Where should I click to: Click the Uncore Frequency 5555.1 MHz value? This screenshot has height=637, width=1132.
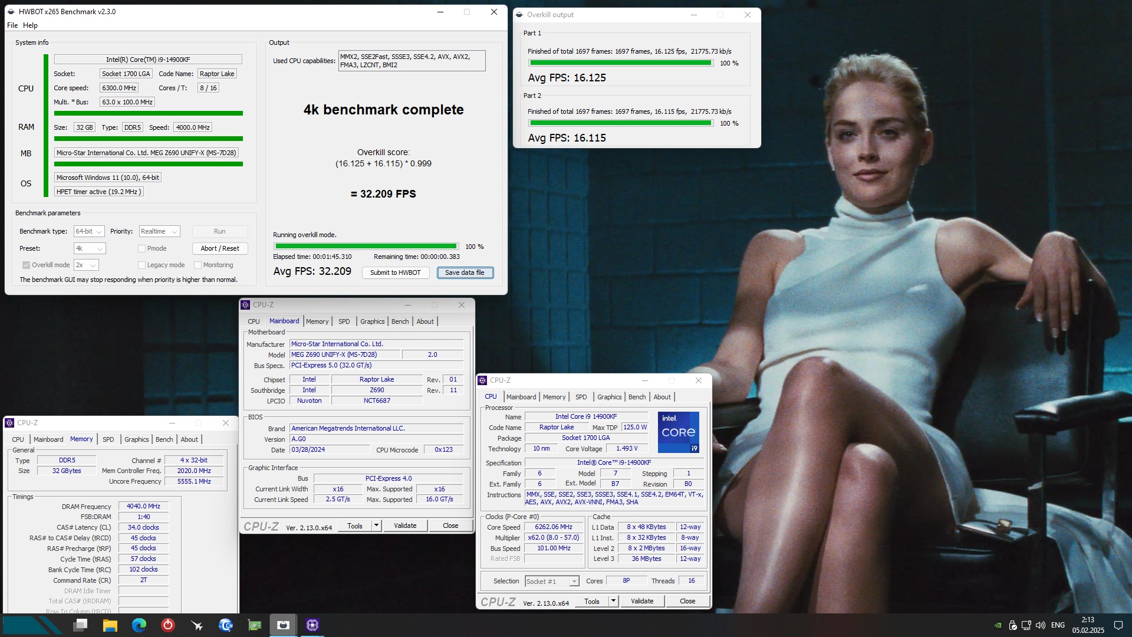point(194,481)
